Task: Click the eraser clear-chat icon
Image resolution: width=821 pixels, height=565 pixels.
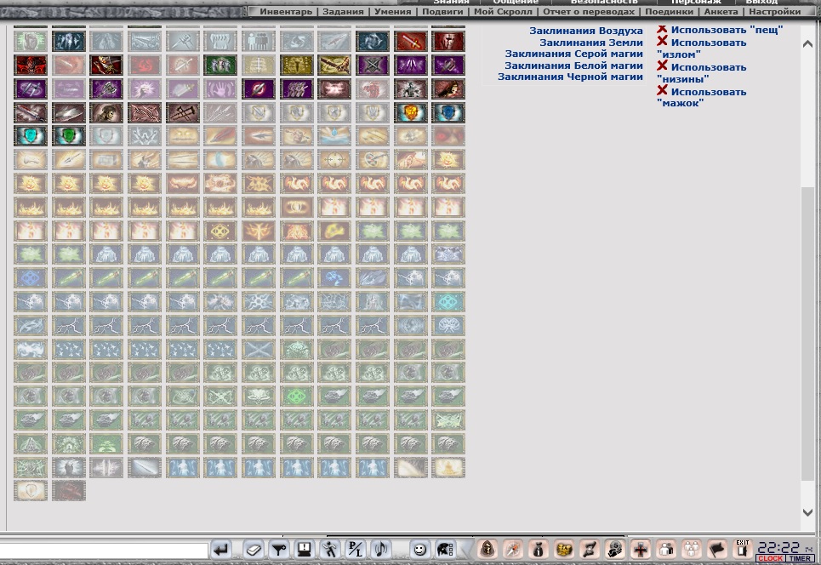Action: point(254,550)
